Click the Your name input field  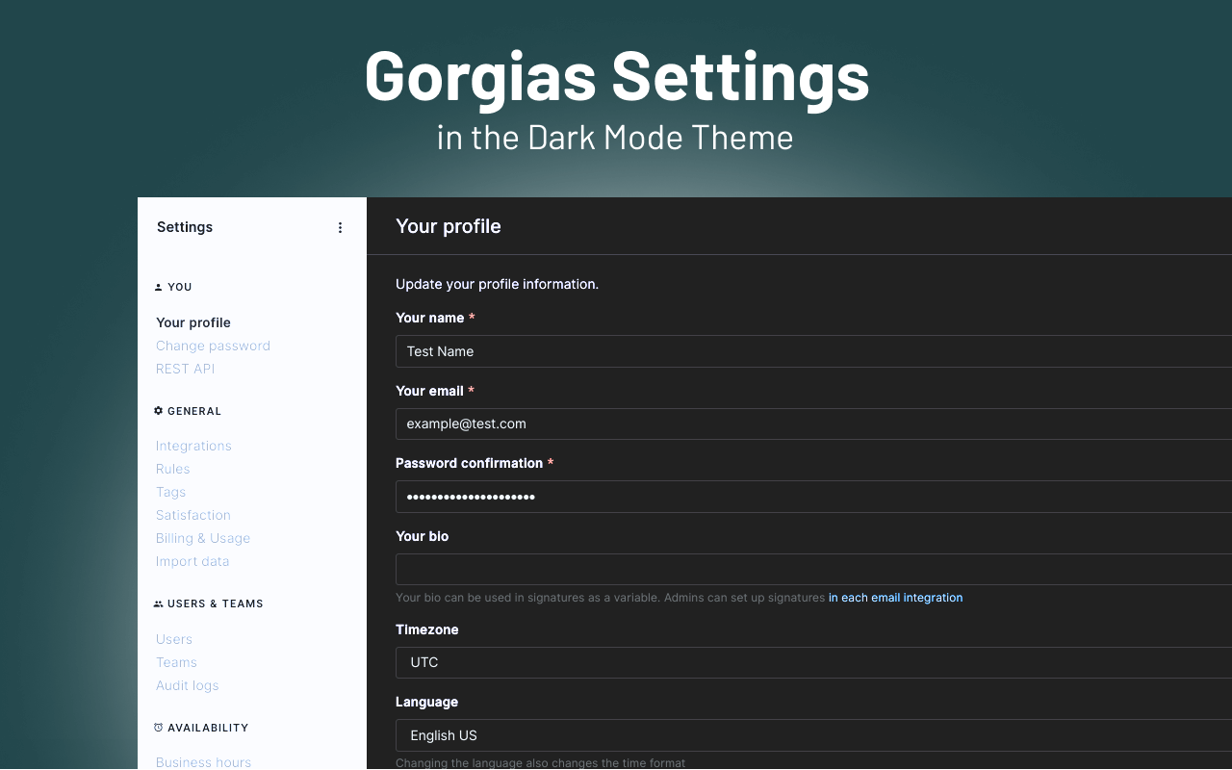[813, 351]
